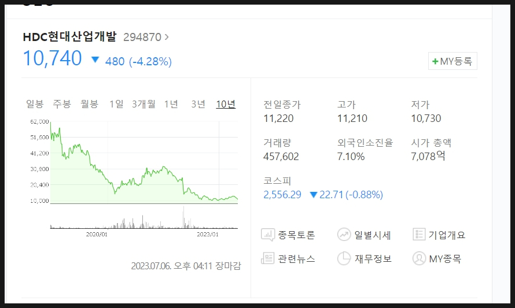The image size is (515, 308).
Task: Select the 10년 chart range
Action: coord(226,104)
